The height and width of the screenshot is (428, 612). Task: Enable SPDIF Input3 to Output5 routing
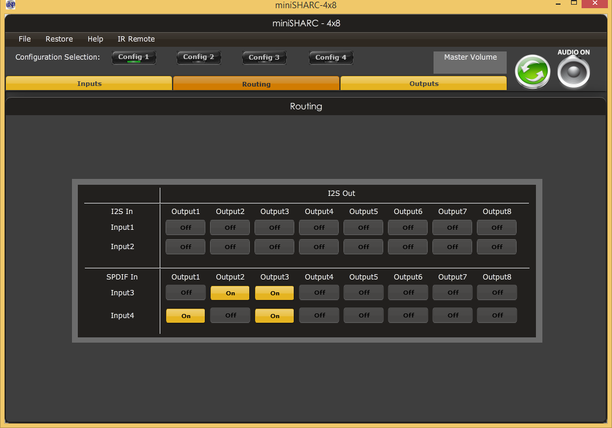(x=364, y=292)
